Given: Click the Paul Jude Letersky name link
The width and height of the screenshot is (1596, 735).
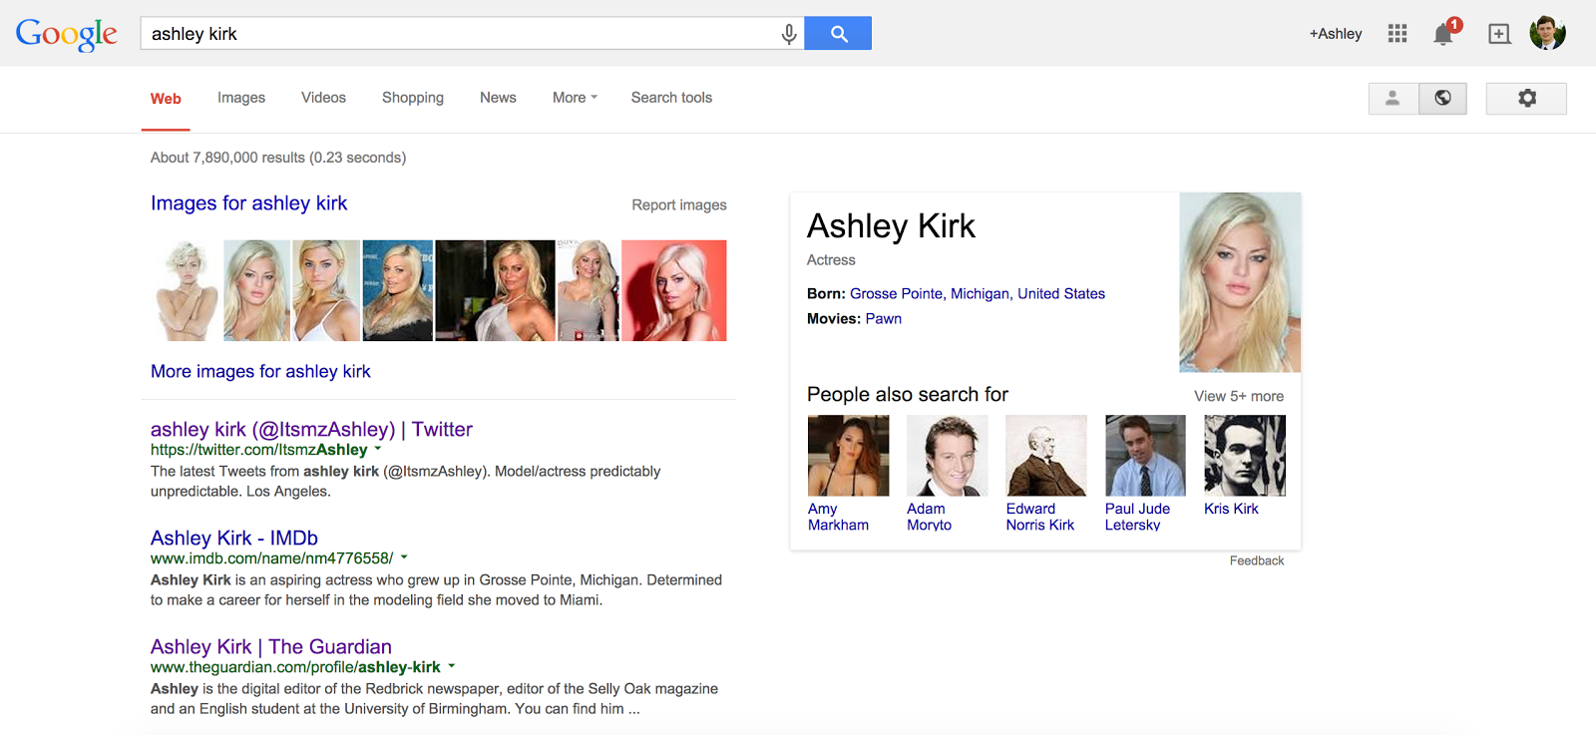Looking at the screenshot, I should point(1137,517).
